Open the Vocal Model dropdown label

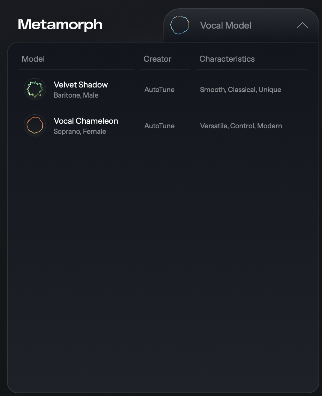point(226,25)
